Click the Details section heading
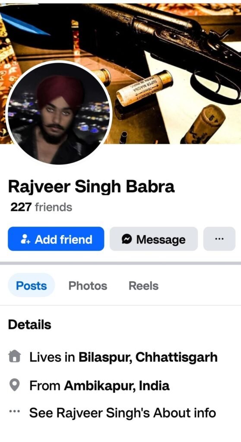 [30, 325]
